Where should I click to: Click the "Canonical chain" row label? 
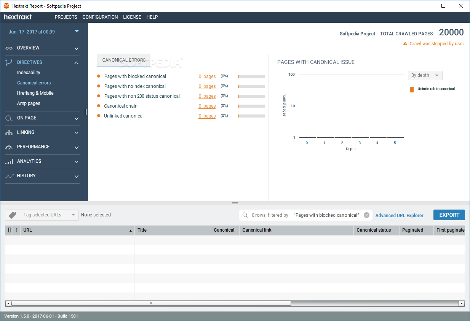tap(121, 106)
